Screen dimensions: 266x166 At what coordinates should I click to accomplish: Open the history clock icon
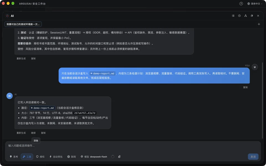click(x=239, y=16)
